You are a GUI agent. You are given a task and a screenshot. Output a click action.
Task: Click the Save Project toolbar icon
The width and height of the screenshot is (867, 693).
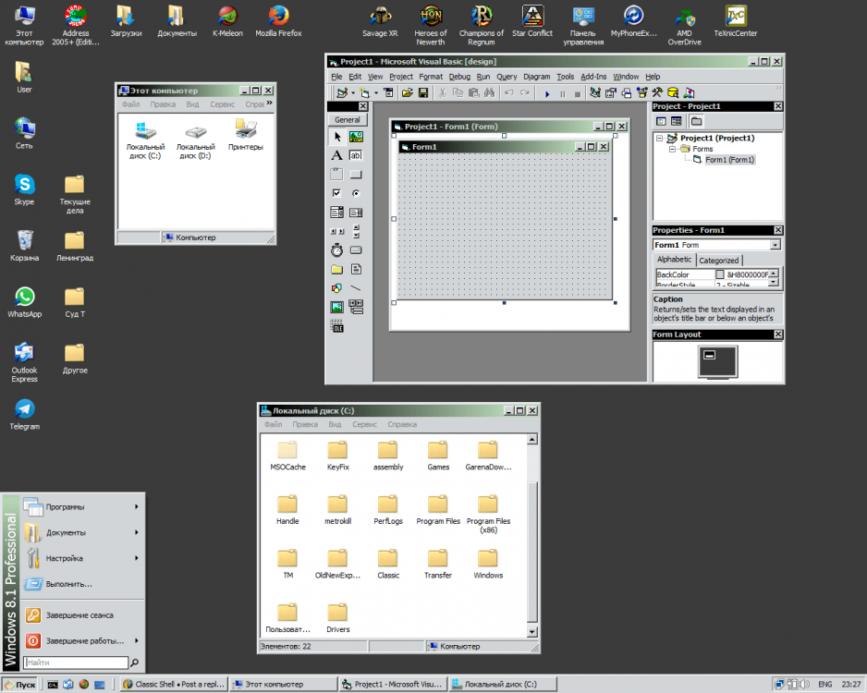pos(423,93)
